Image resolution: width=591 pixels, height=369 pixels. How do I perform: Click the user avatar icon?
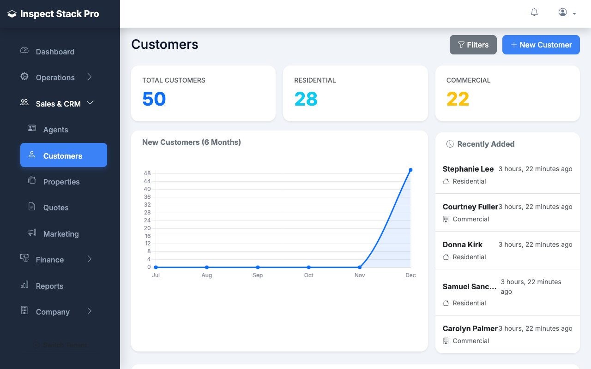click(562, 12)
